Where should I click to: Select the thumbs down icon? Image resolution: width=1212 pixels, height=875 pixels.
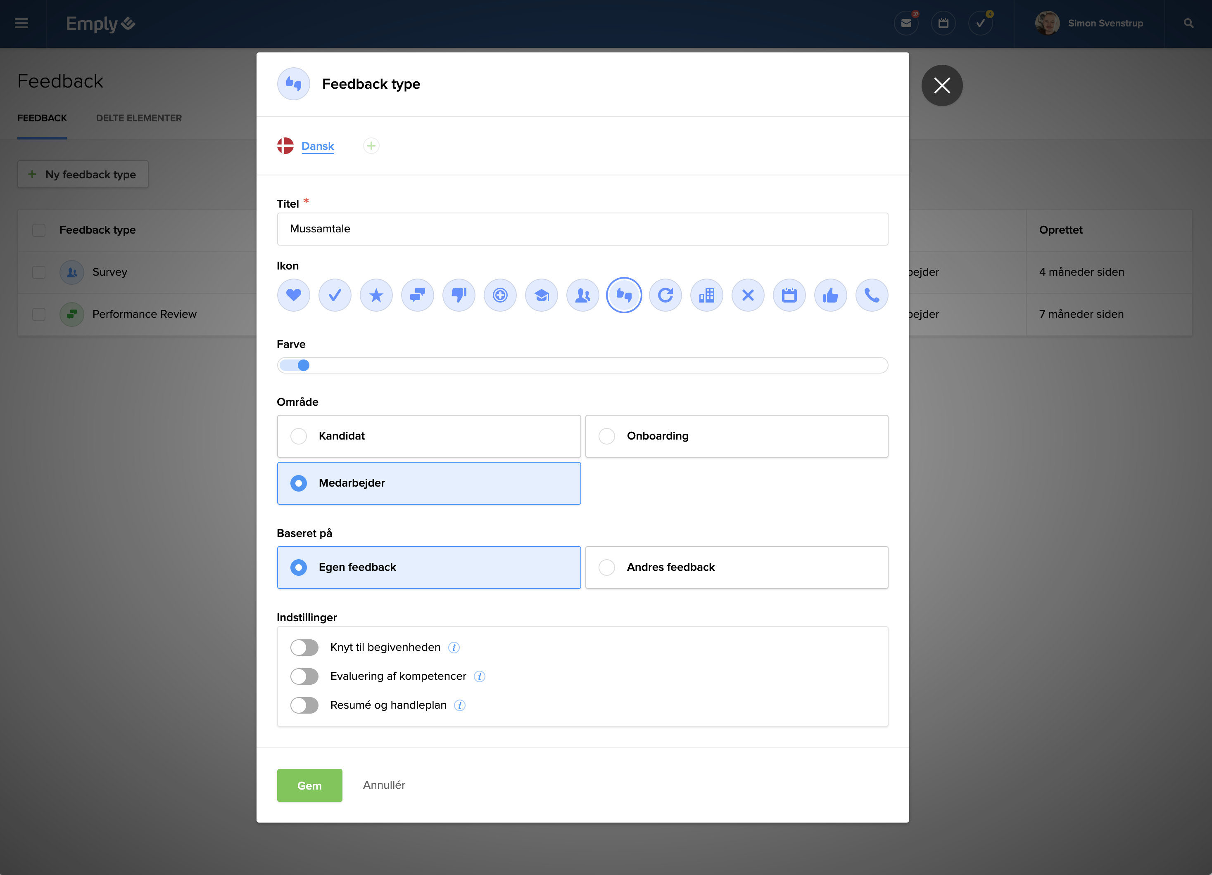(x=459, y=295)
